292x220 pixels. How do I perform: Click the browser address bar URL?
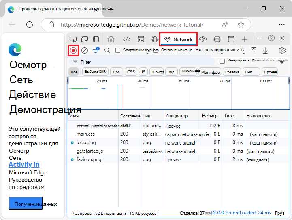tap(132, 25)
